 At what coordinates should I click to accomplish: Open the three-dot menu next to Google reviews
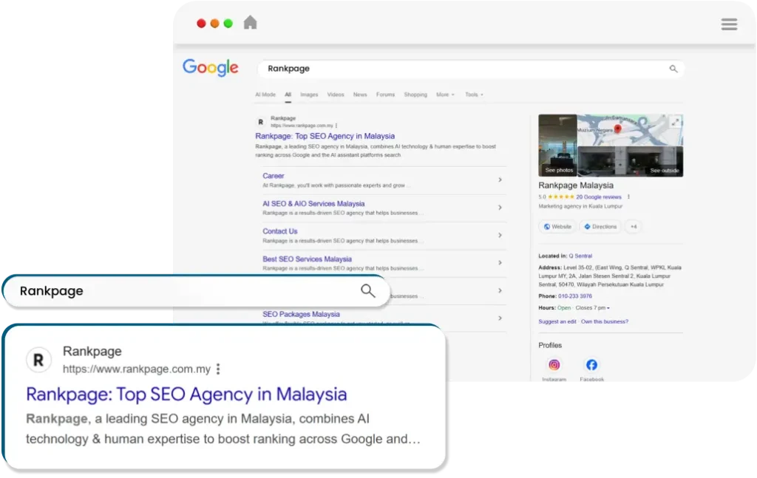tap(628, 197)
